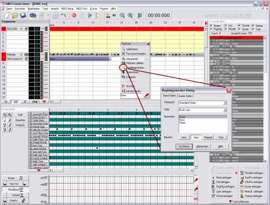Open the Favoriten menu

point(20,9)
